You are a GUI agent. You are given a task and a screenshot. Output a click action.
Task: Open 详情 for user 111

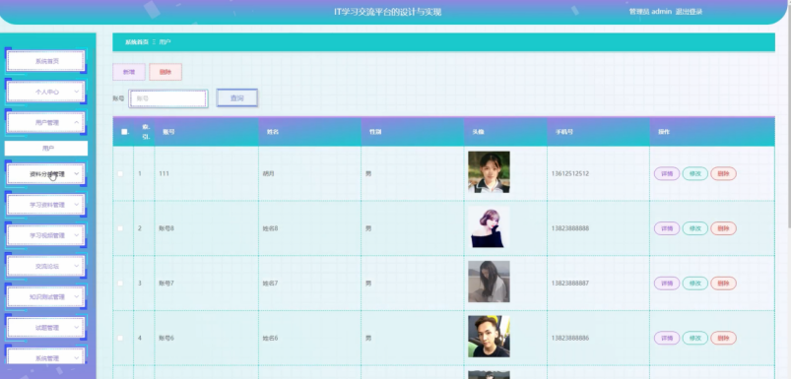tap(667, 173)
